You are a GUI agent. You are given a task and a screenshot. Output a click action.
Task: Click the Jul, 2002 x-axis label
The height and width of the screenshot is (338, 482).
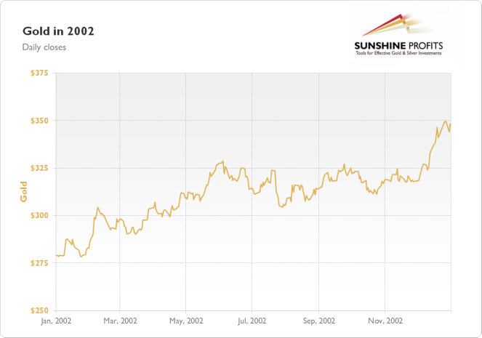point(252,321)
